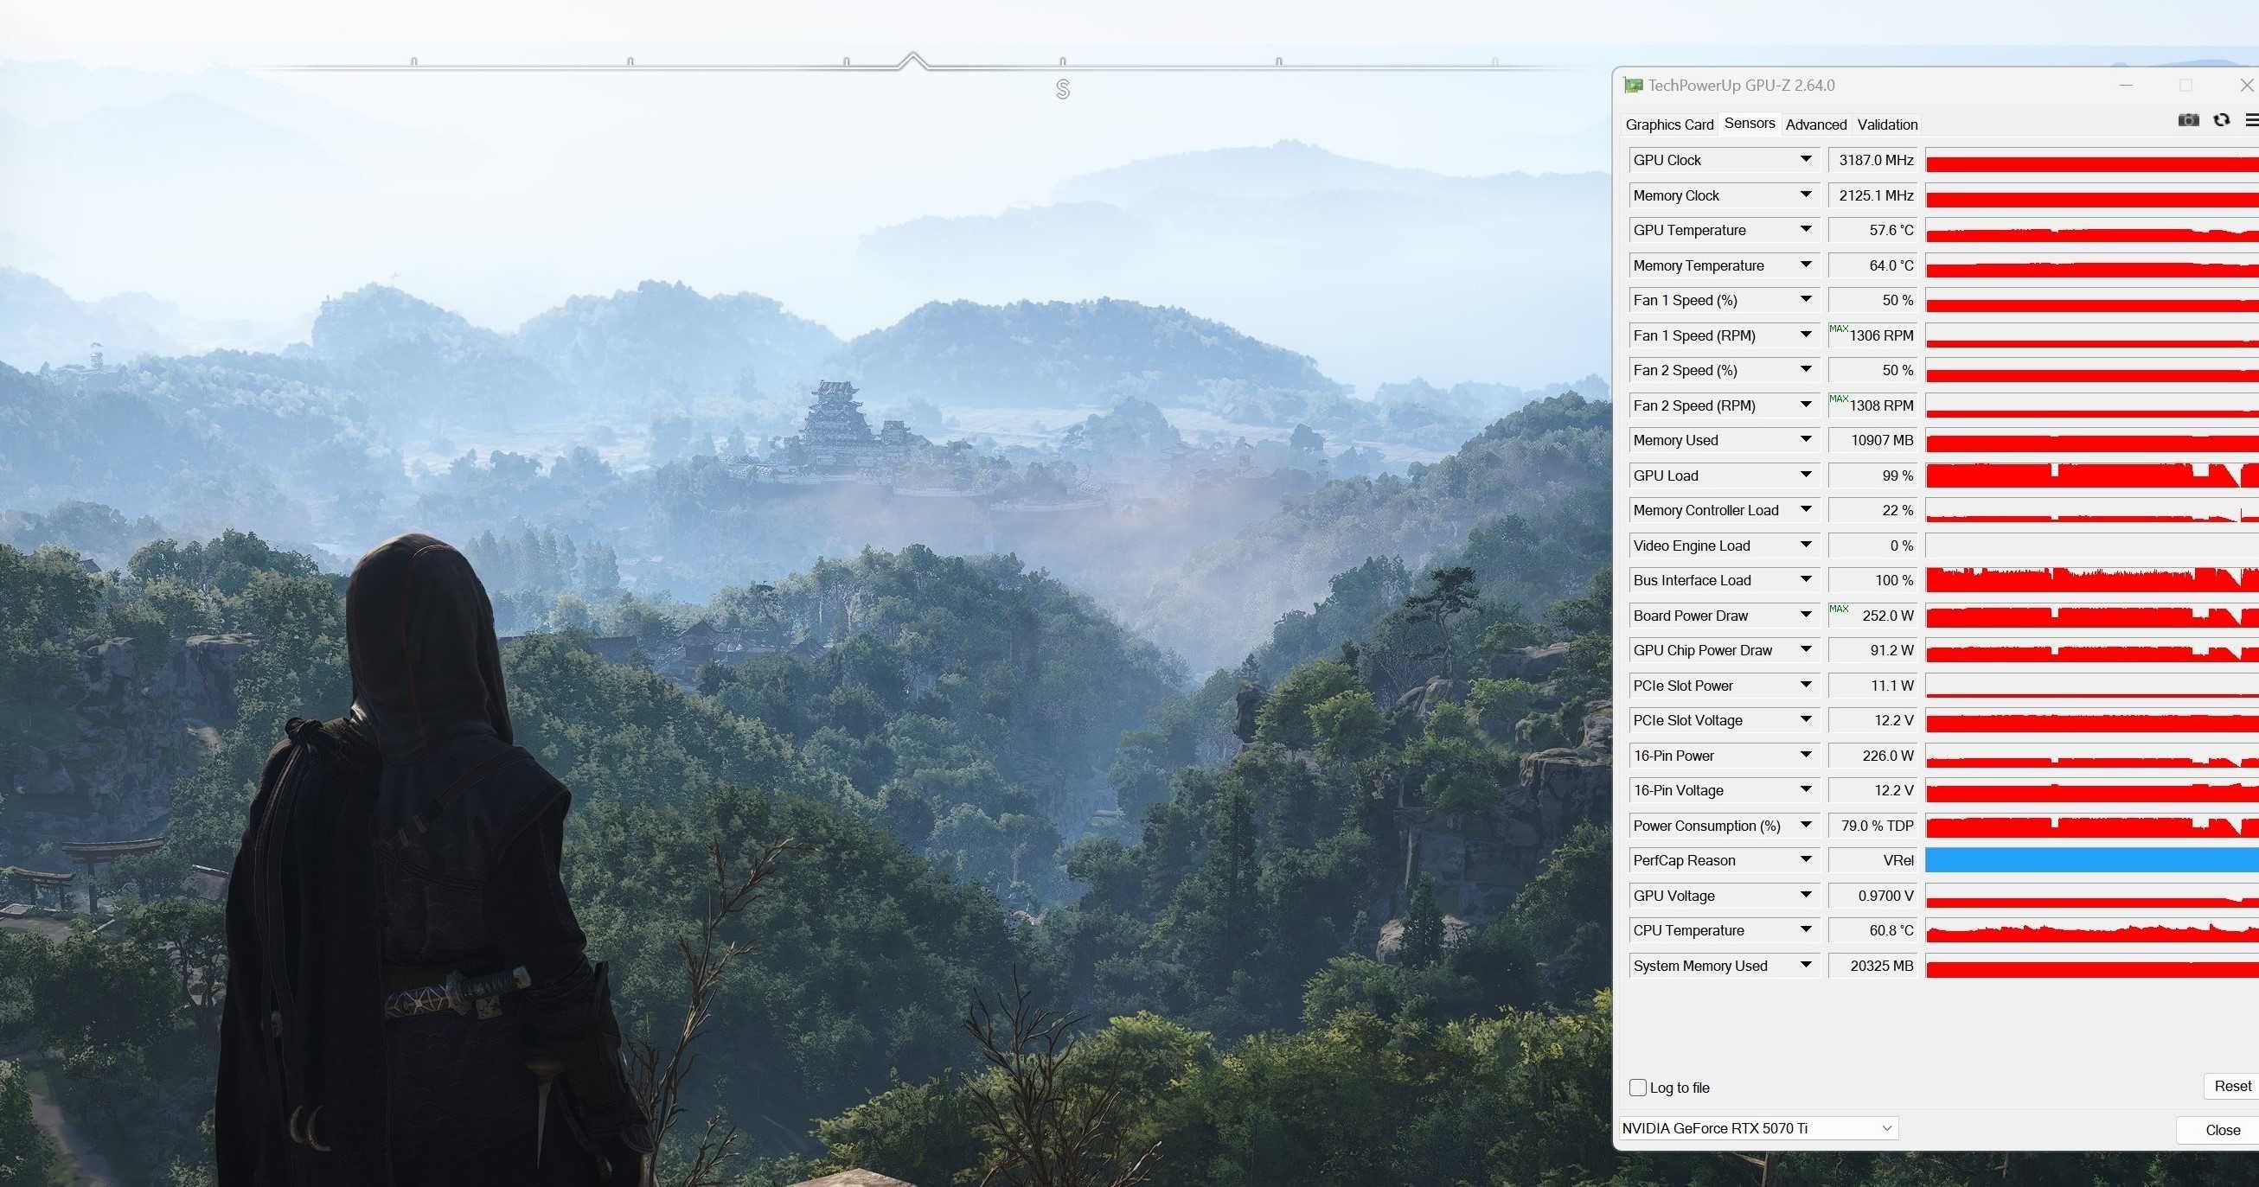
Task: Open the Fan 1 Speed (RPM) dropdown
Action: click(1806, 335)
